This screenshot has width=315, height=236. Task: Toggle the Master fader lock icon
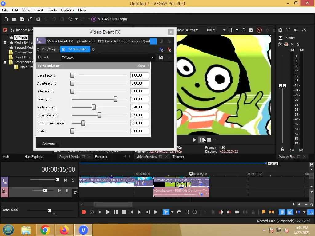click(282, 149)
